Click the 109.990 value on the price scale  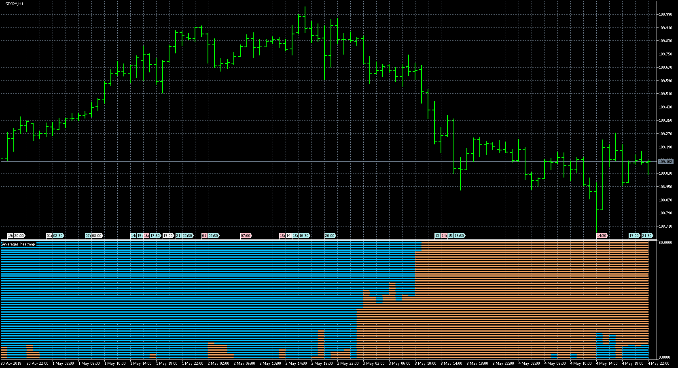coord(665,13)
